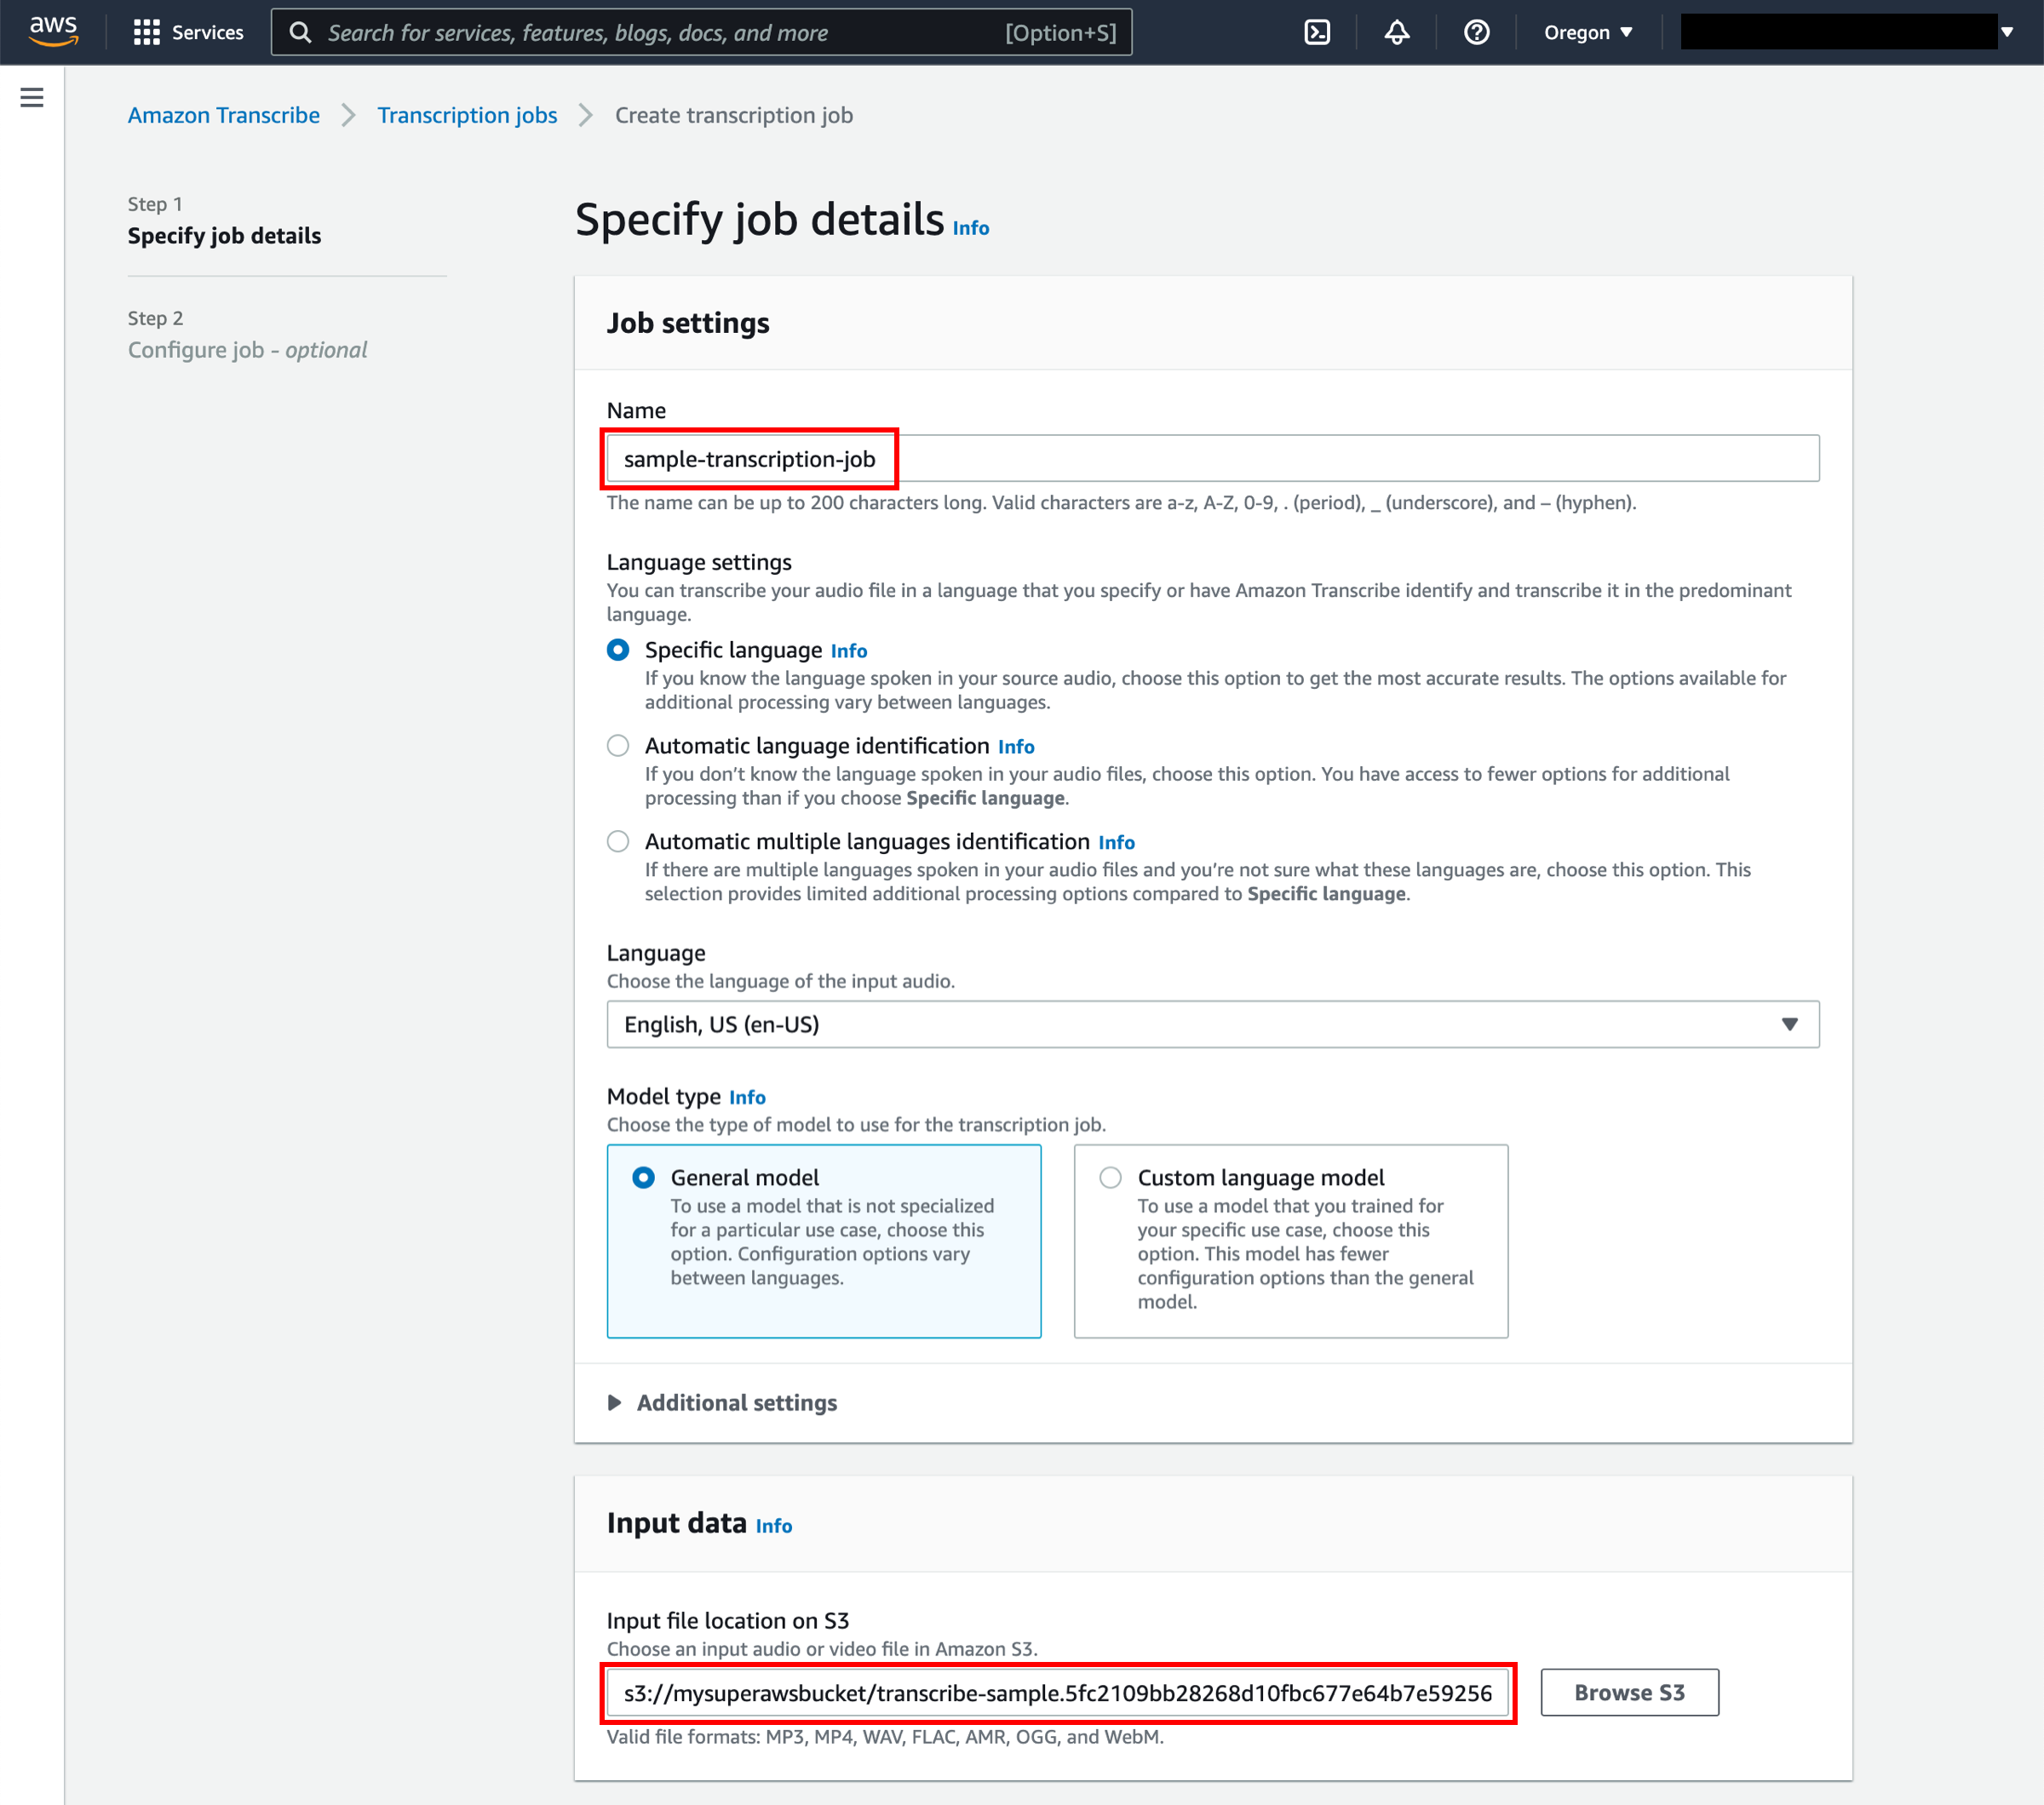Open Info link beside Specify job details
This screenshot has width=2044, height=1805.
coord(970,228)
